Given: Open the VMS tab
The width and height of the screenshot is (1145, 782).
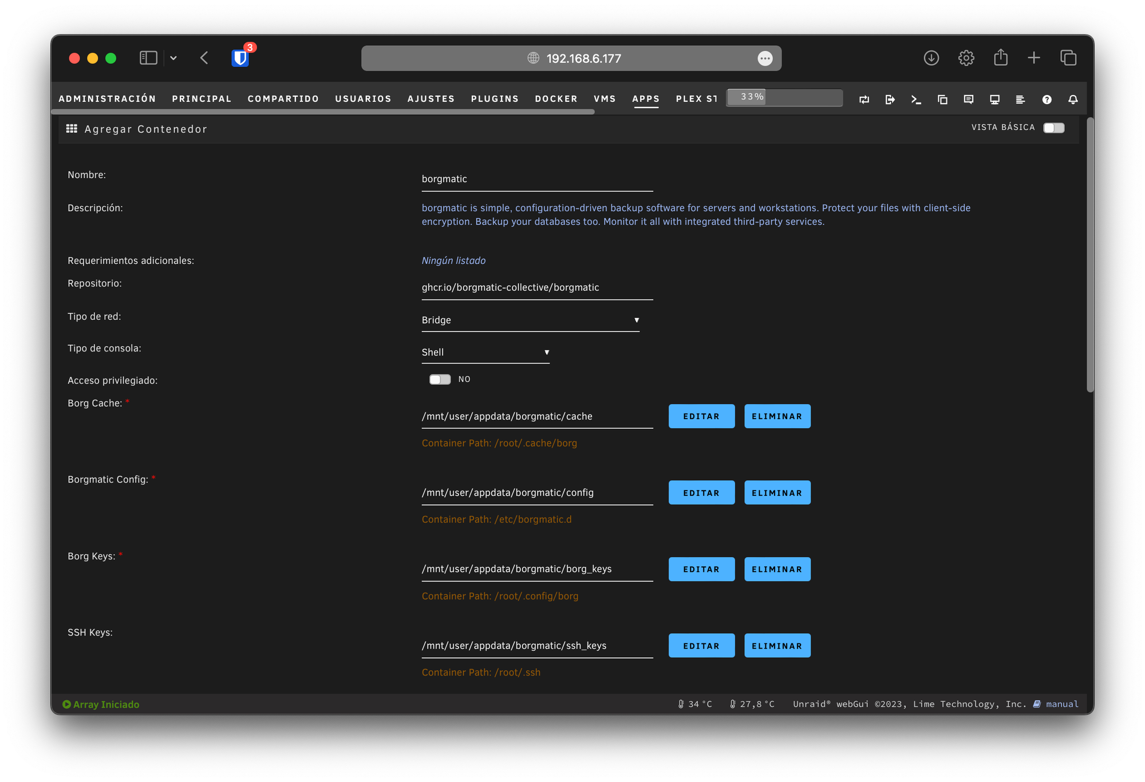Looking at the screenshot, I should coord(605,98).
